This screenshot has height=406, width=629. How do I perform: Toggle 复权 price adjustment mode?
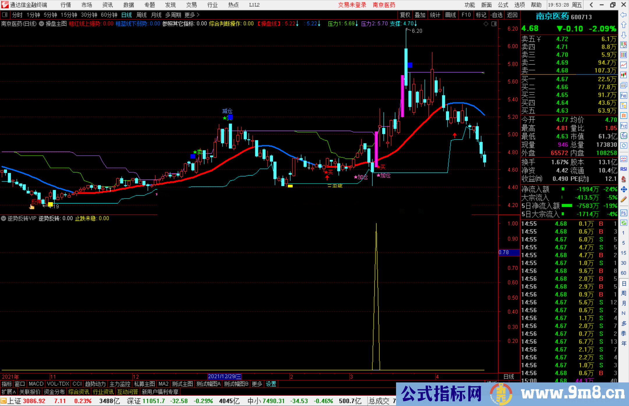(405, 15)
